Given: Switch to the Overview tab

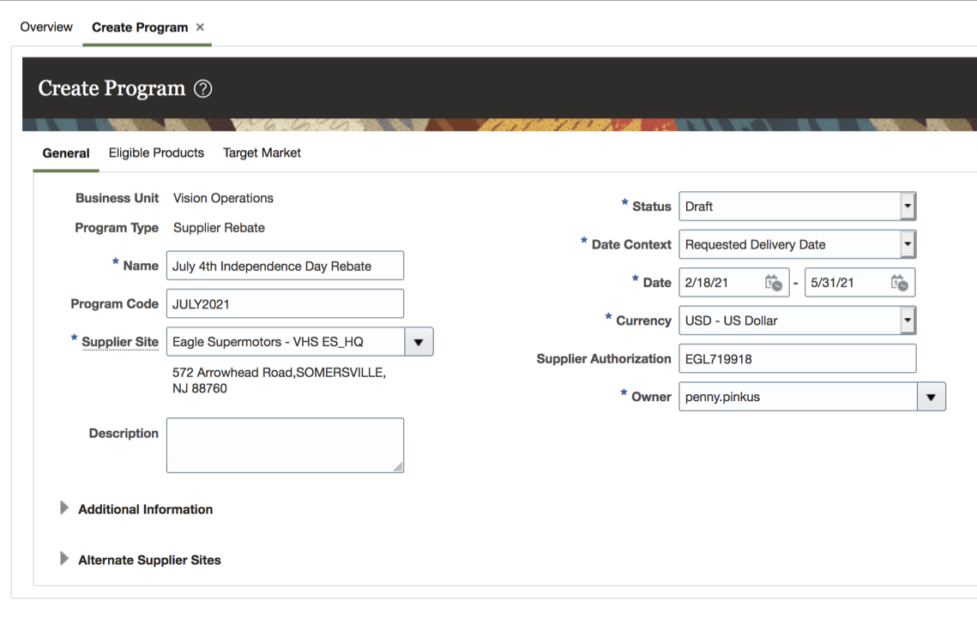Looking at the screenshot, I should [46, 27].
